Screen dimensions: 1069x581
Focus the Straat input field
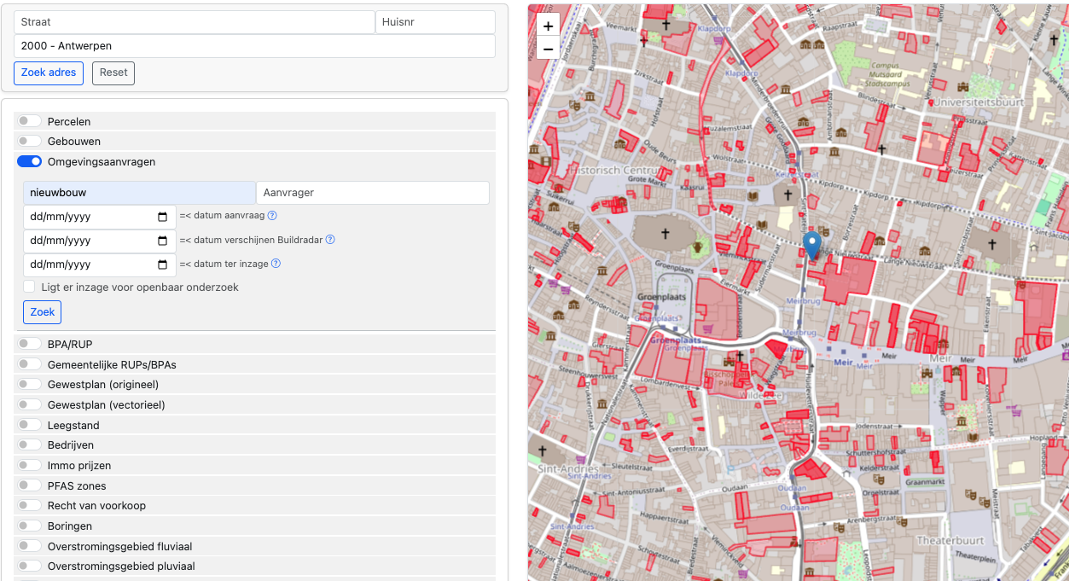(x=195, y=22)
